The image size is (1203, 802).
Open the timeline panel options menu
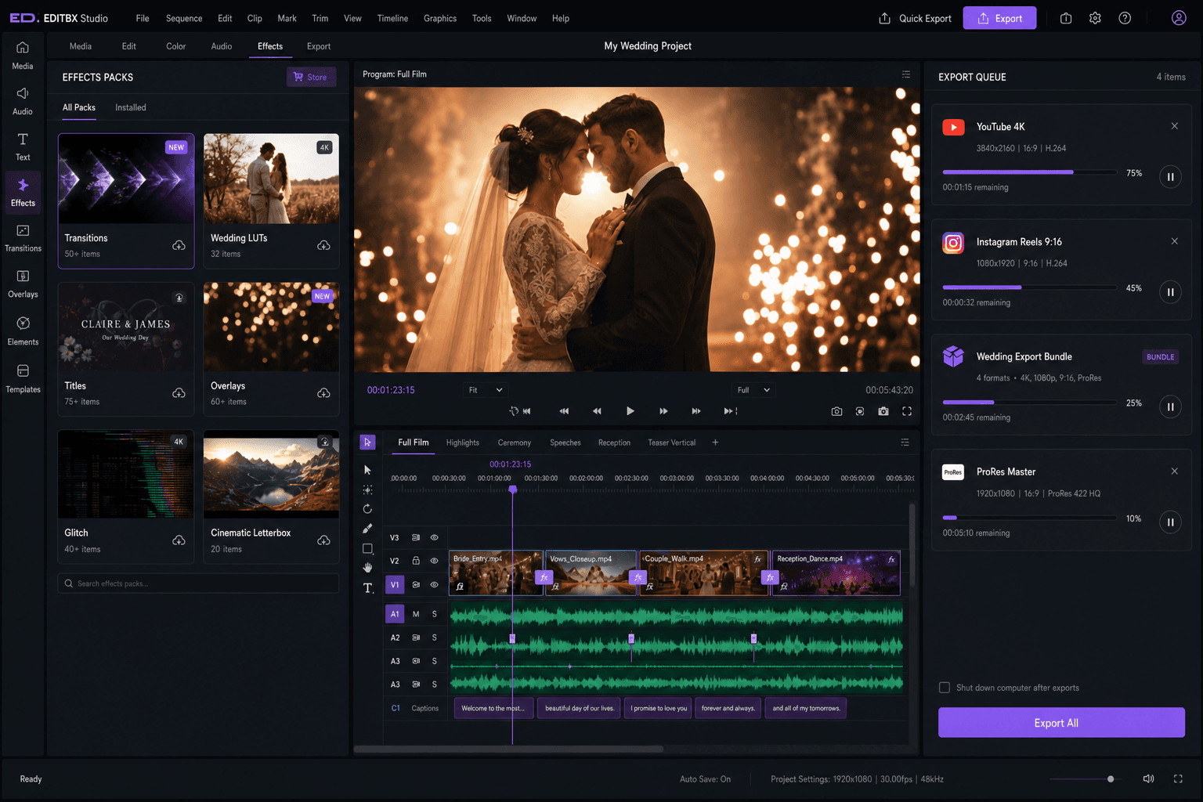[x=905, y=443]
